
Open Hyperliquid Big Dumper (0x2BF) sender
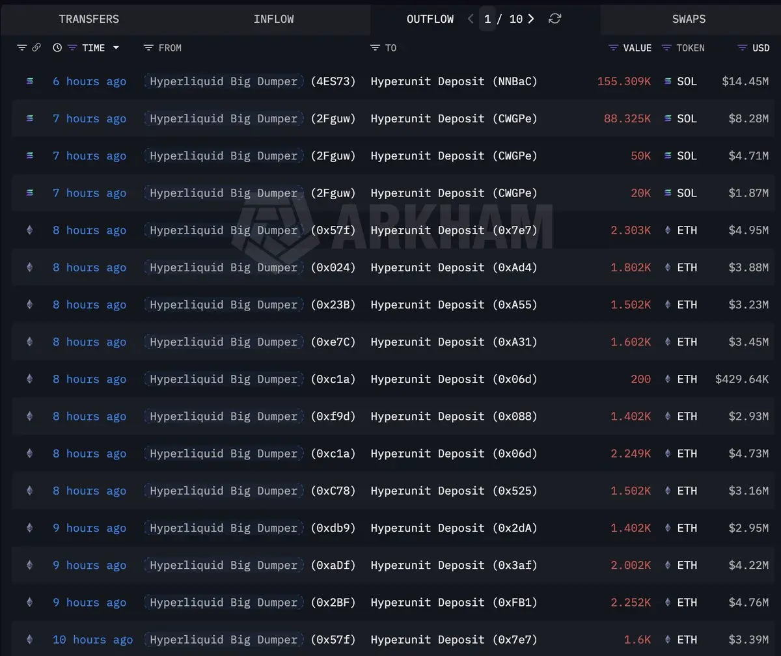coord(250,603)
